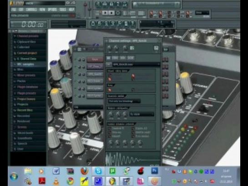Turn the channel settings Pan knob
The image size is (248, 186).
tap(109, 47)
